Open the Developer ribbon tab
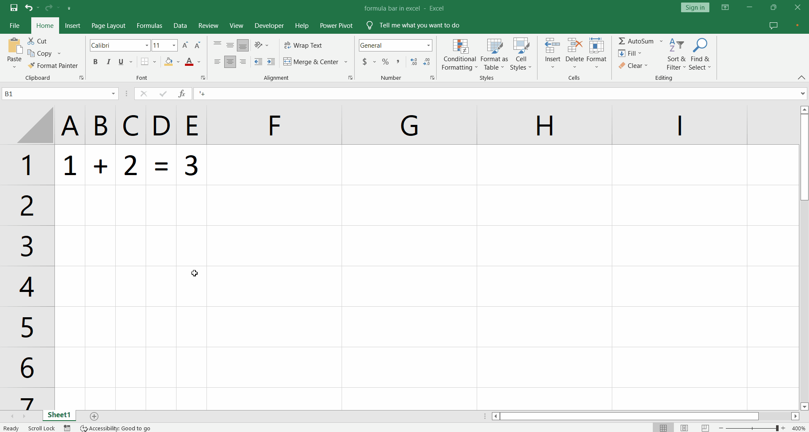The width and height of the screenshot is (809, 432). pyautogui.click(x=269, y=25)
